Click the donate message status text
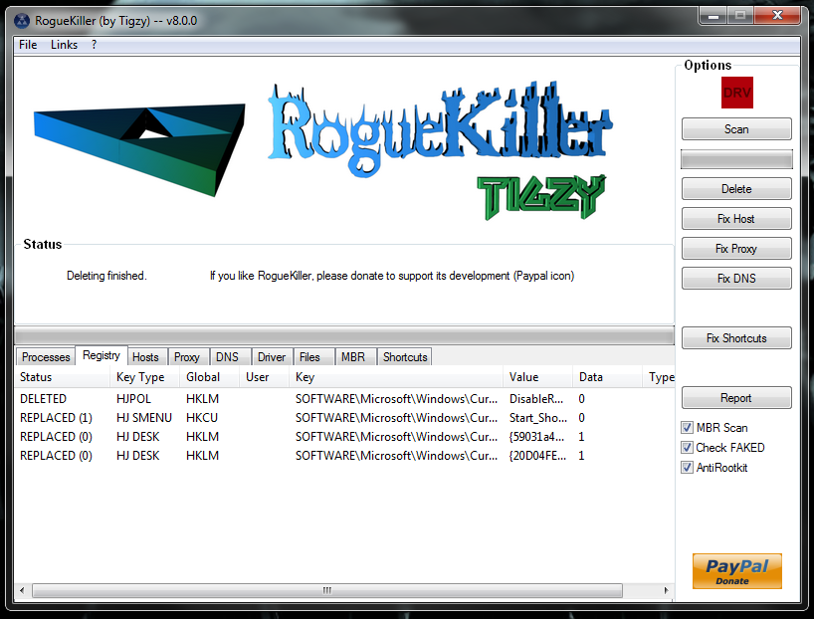This screenshot has width=814, height=619. 392,276
